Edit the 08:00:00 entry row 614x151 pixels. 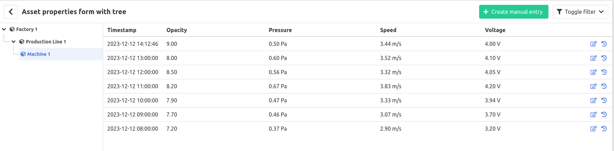click(593, 129)
